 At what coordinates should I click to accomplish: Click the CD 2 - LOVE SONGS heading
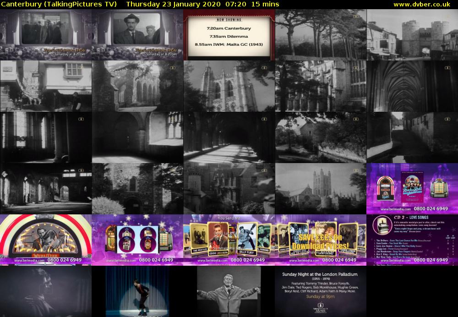(411, 218)
